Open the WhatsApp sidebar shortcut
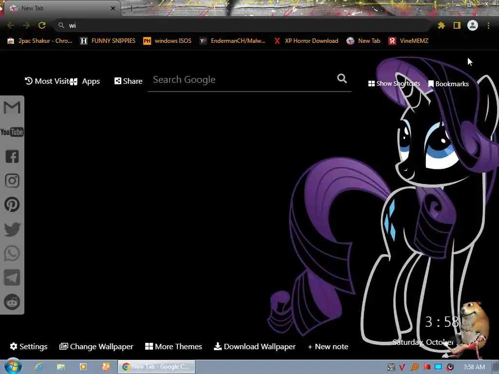 tap(12, 253)
